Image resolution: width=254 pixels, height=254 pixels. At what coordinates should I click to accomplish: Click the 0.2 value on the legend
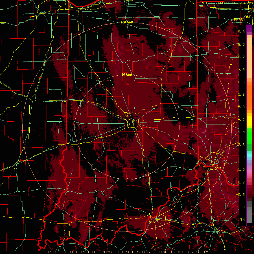point(241,182)
